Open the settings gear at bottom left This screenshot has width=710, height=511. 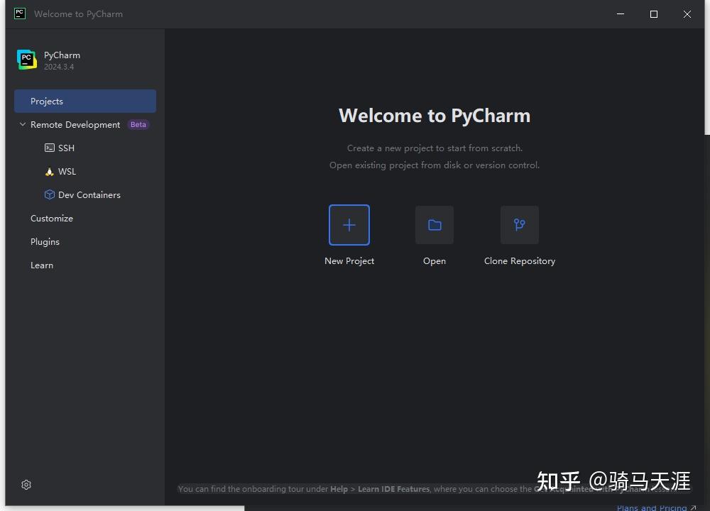26,485
